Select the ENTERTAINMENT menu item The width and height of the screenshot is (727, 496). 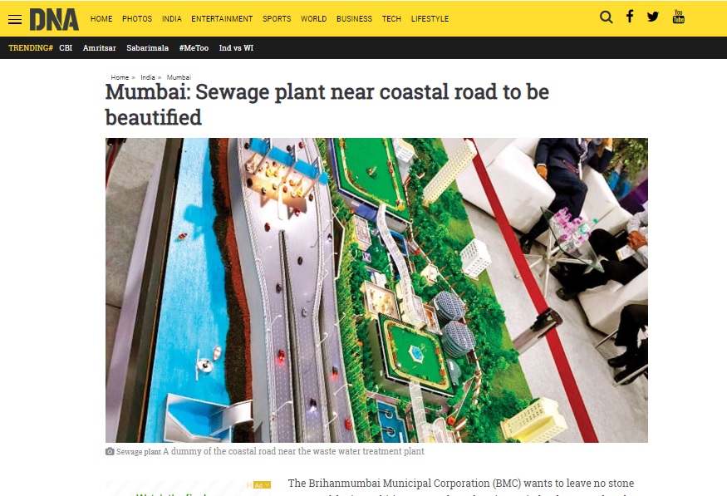point(222,19)
